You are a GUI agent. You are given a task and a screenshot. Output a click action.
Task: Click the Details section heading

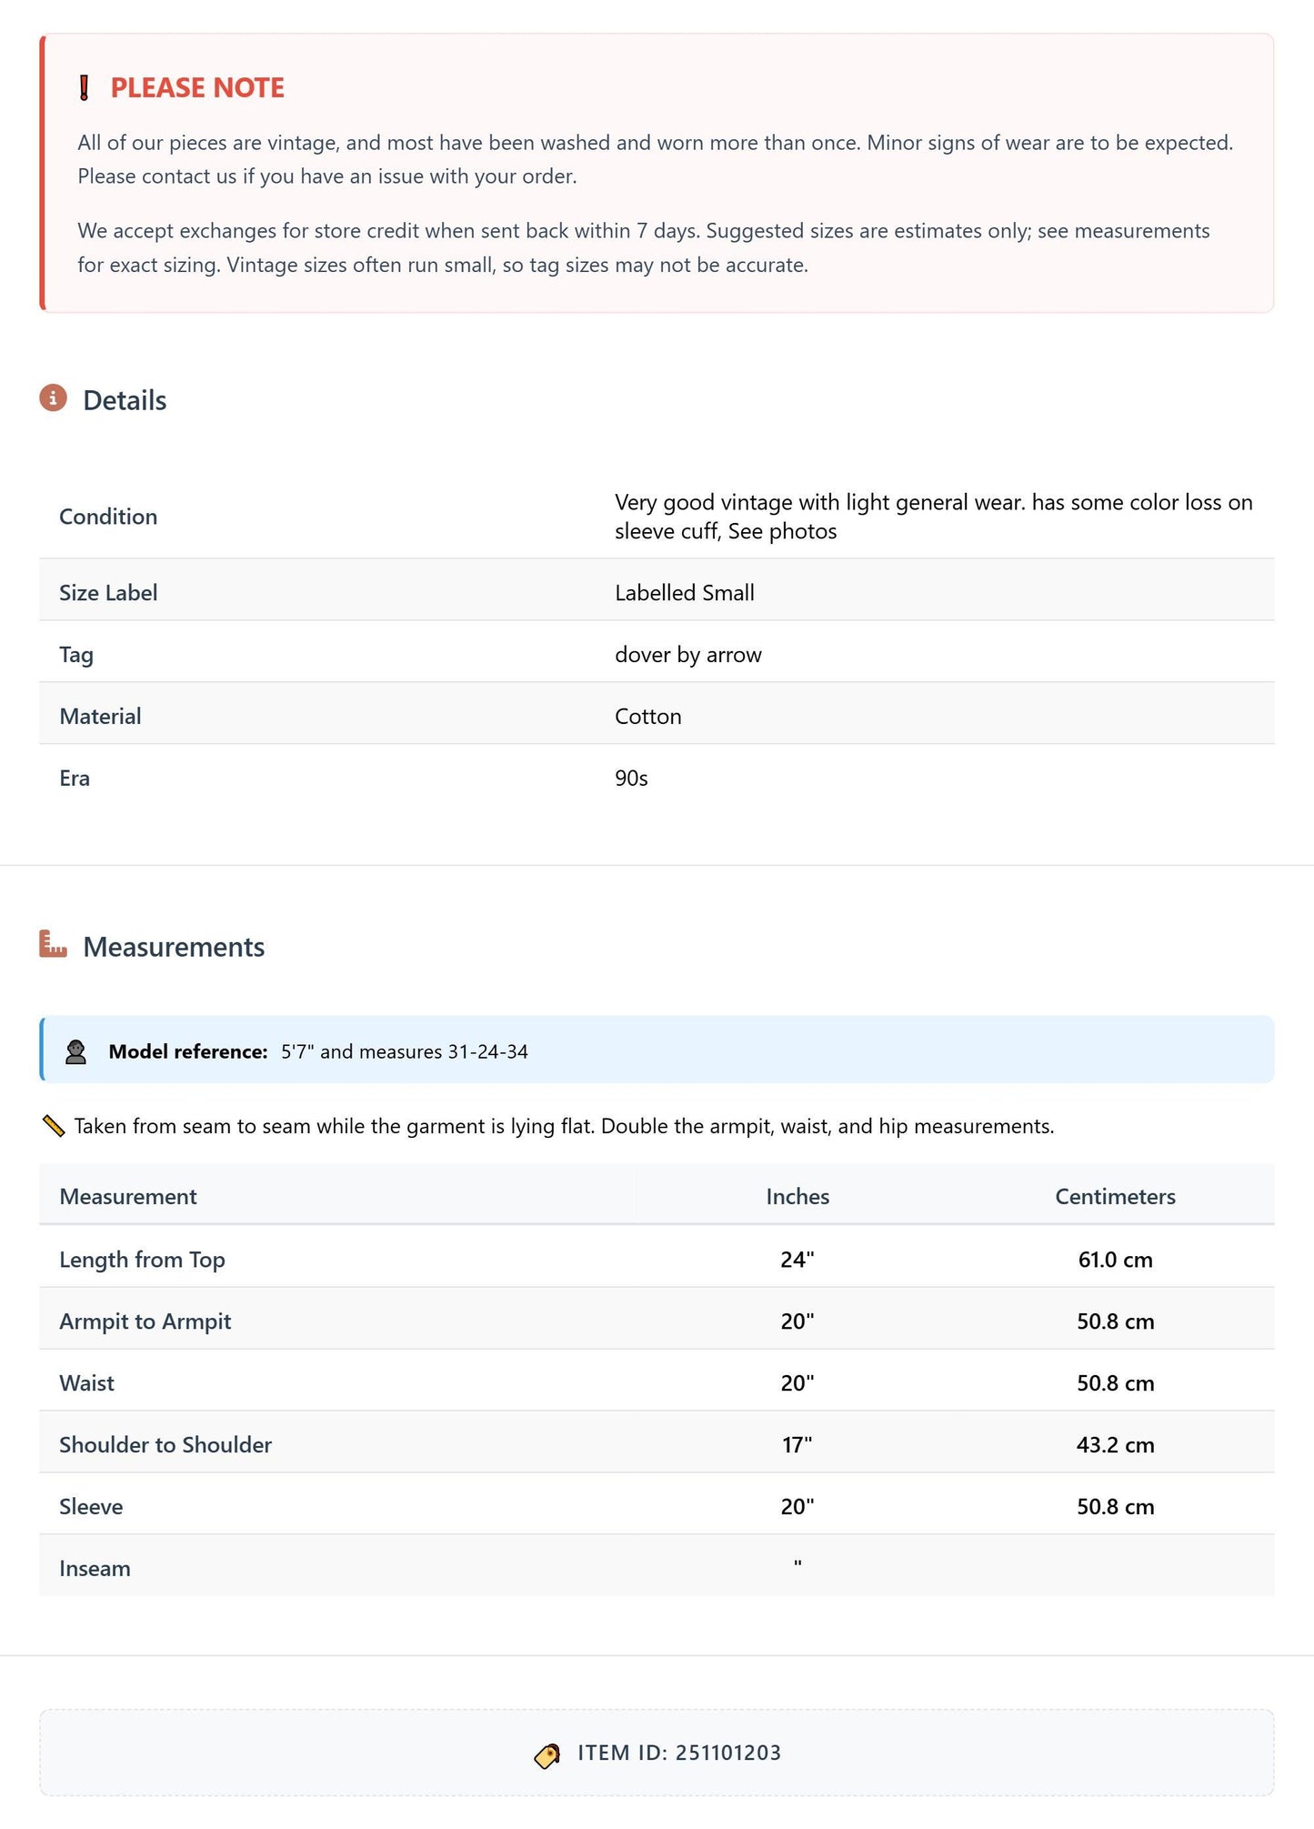(x=125, y=400)
